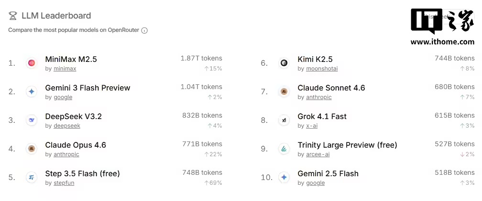Follow the stepfun provider link
The width and height of the screenshot is (482, 201).
coord(64,183)
